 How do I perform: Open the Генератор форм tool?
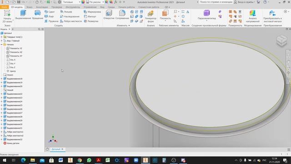point(151,16)
